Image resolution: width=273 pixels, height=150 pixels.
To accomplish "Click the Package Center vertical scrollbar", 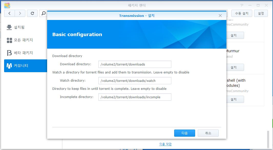I will (268, 139).
